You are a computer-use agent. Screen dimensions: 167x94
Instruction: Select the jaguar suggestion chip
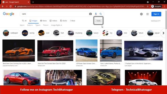coord(153,33)
